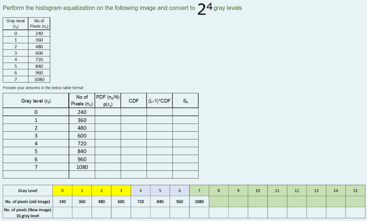This screenshot has height=221, width=367.
Task: Click the "Gray Level" row label in 16-level table
Action: 28,191
